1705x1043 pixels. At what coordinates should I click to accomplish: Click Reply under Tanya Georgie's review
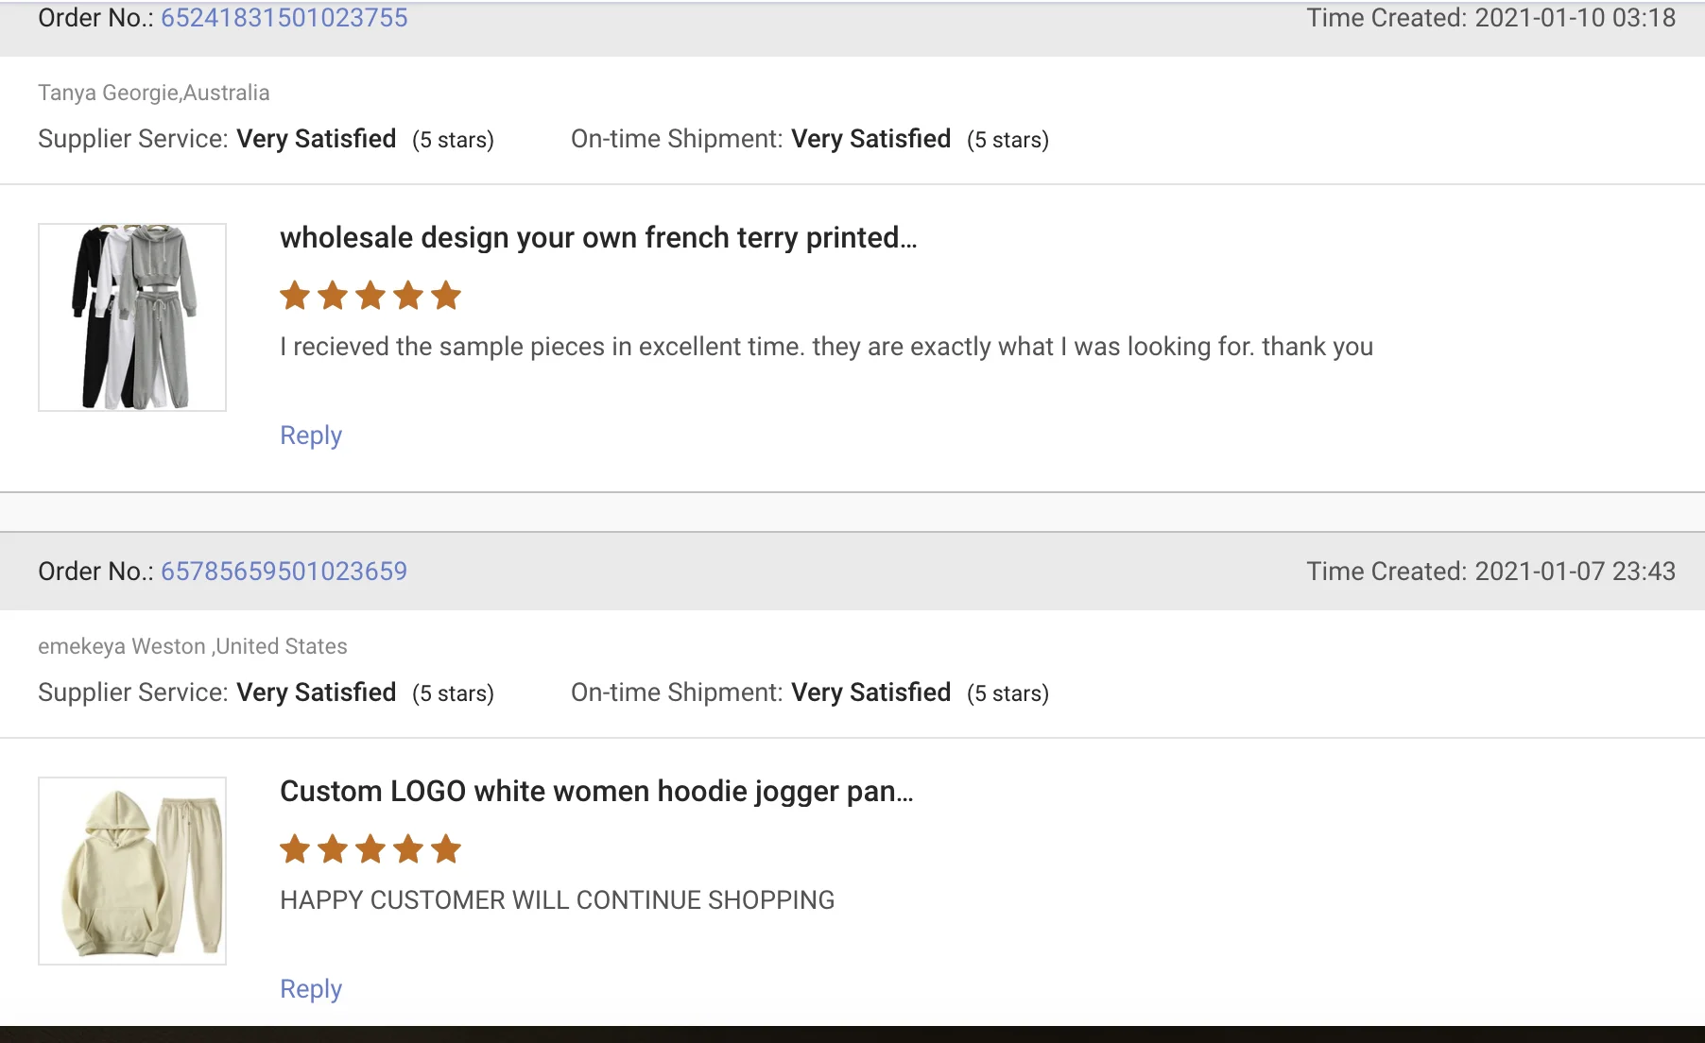click(310, 436)
